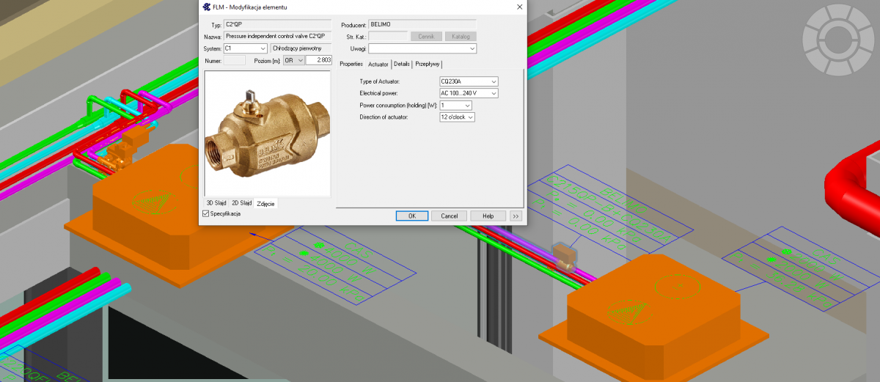Toggle the Specyfikacja checkbox

tap(206, 213)
